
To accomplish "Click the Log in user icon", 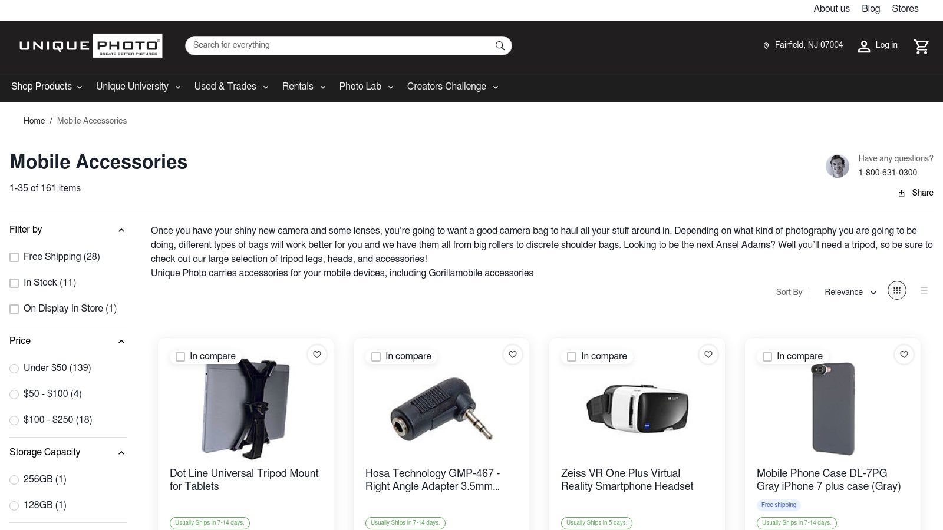I will tap(864, 47).
